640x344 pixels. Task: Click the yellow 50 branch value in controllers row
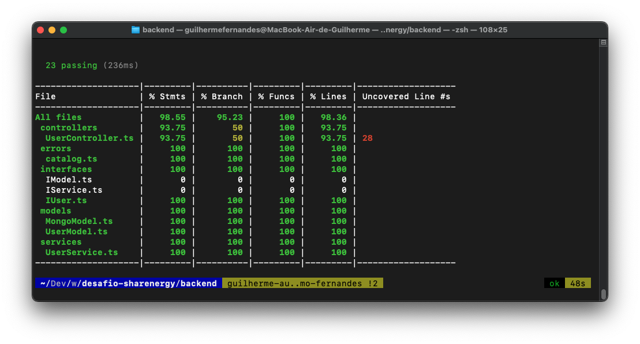tap(238, 128)
